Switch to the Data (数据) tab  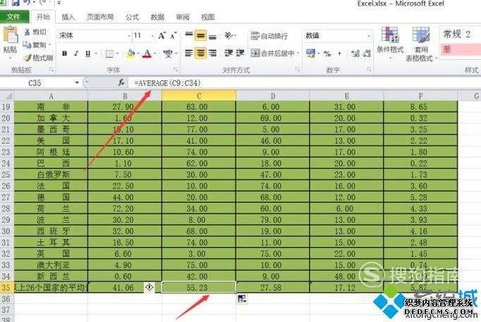pyautogui.click(x=157, y=17)
